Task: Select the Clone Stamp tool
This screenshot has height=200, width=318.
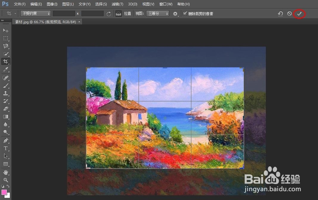Action: click(x=5, y=93)
